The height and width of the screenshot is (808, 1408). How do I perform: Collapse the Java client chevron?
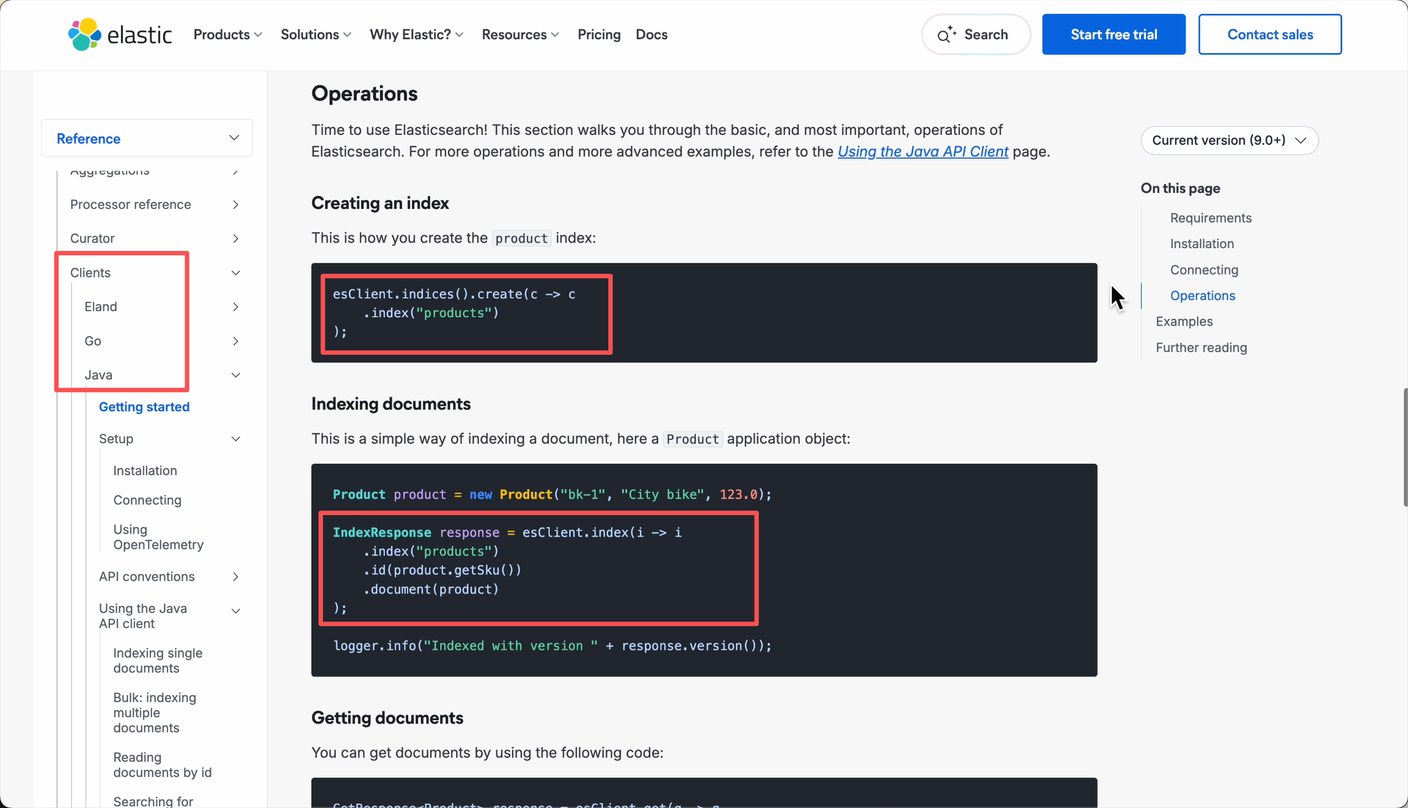[x=236, y=375]
